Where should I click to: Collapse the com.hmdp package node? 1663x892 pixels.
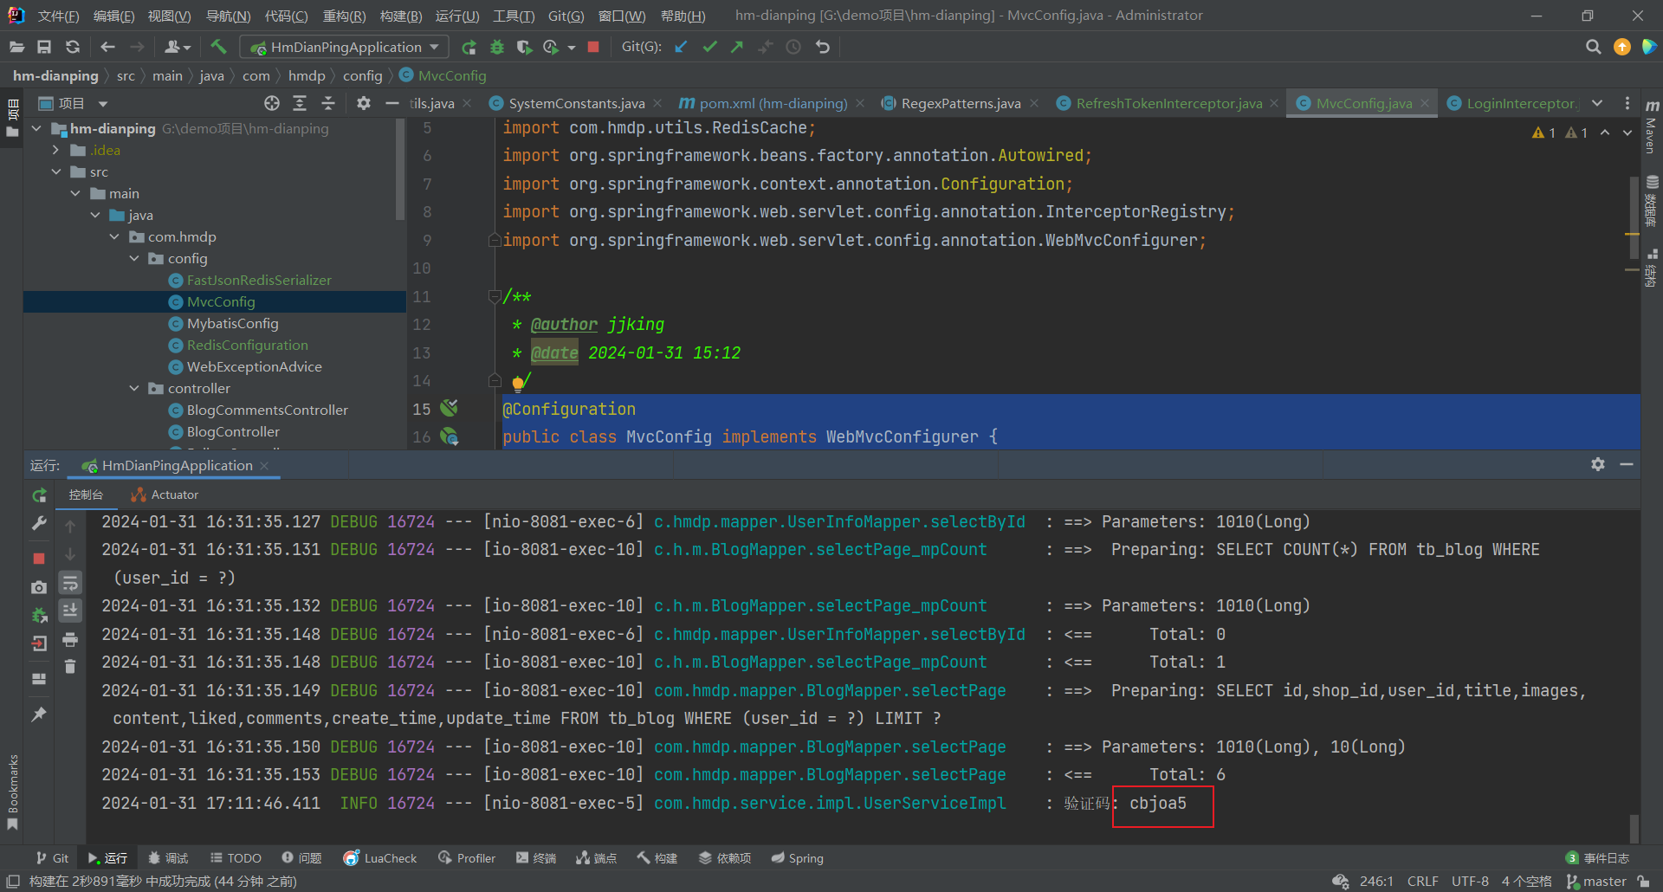114,236
